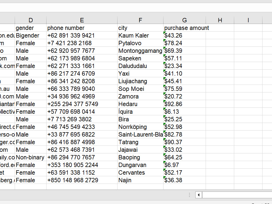Viewport: 272px width, 204px height.
Task: Click the 'Najin' city cell
Action: point(140,180)
